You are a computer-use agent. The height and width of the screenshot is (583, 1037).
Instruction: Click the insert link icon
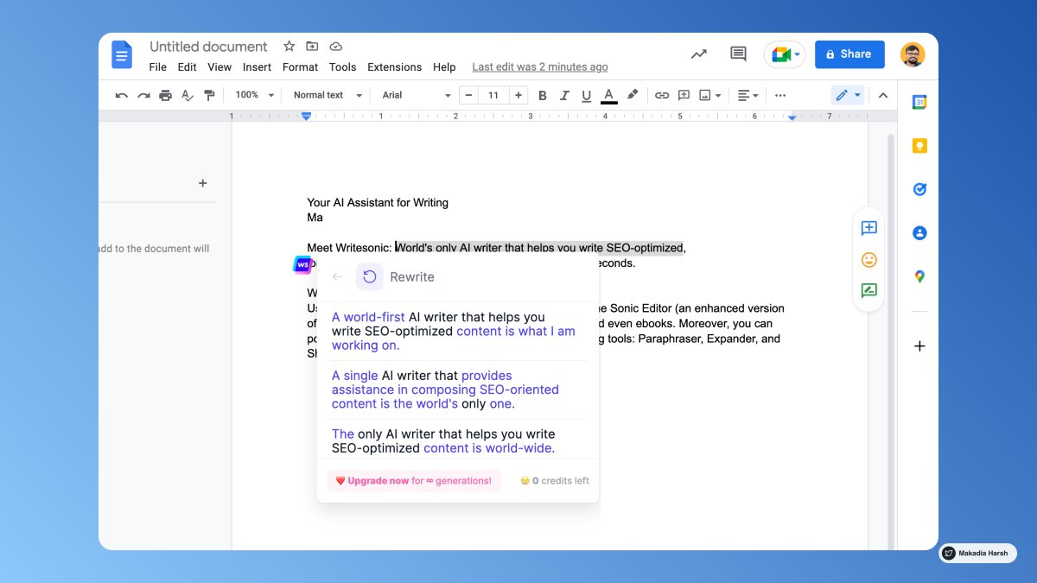[662, 95]
